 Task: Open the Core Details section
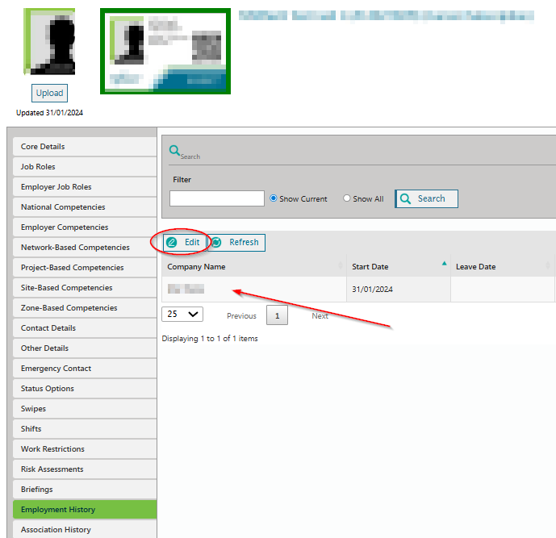[x=85, y=147]
